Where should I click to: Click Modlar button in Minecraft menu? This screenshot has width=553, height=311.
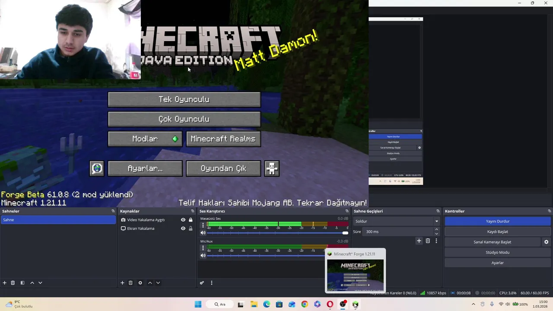pyautogui.click(x=145, y=139)
